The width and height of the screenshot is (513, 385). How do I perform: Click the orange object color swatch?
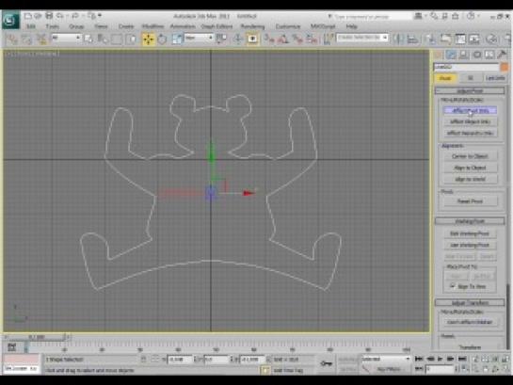(x=505, y=67)
